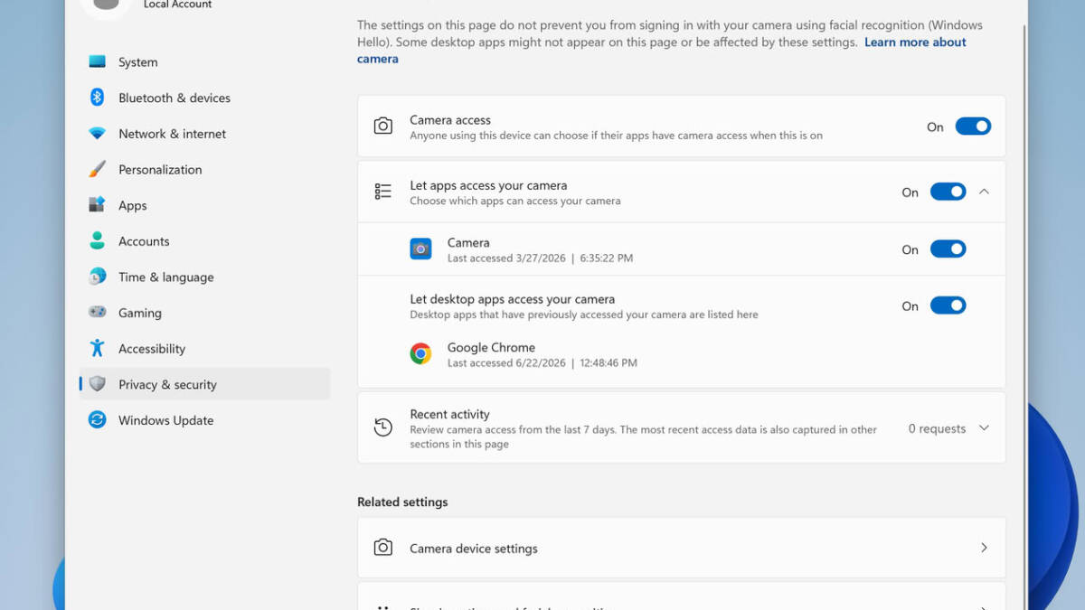The height and width of the screenshot is (610, 1085).
Task: Click the System monitor icon in sidebar
Action: point(98,61)
